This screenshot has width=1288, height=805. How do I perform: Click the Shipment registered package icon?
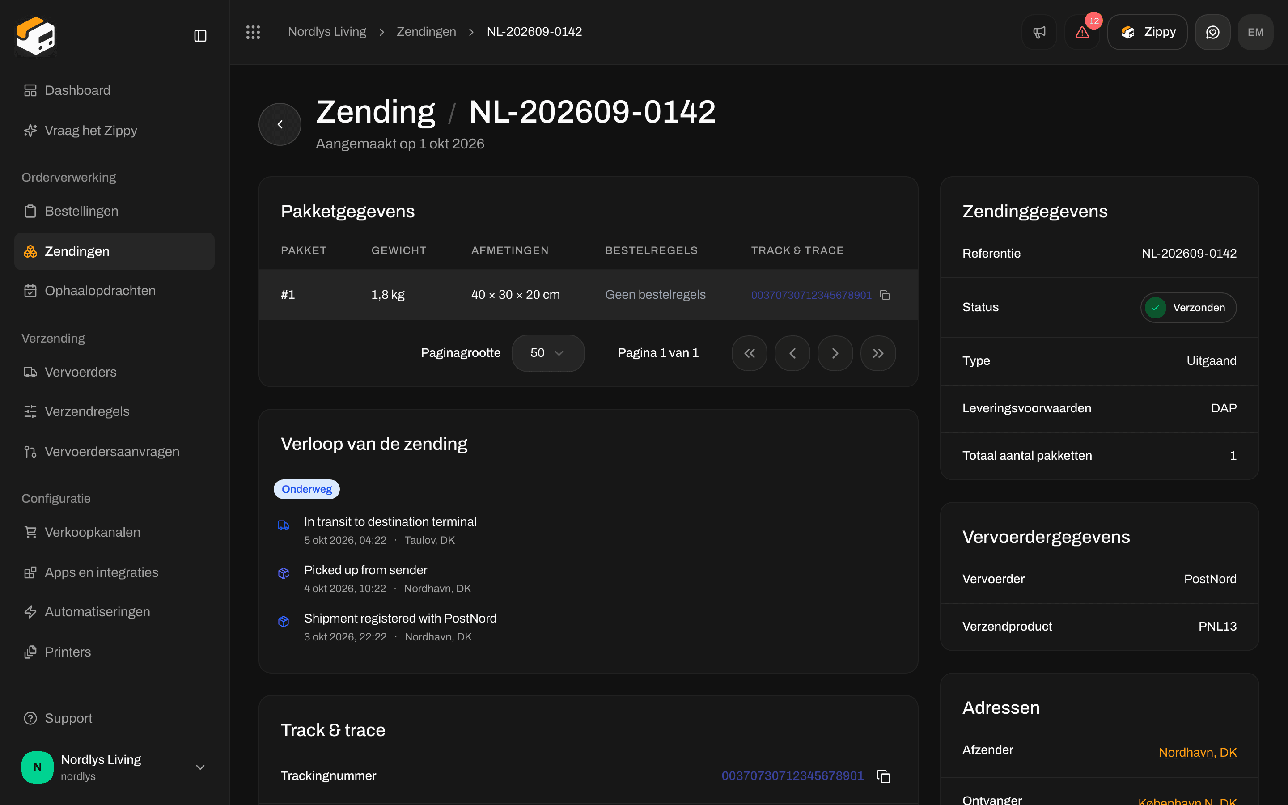click(284, 622)
